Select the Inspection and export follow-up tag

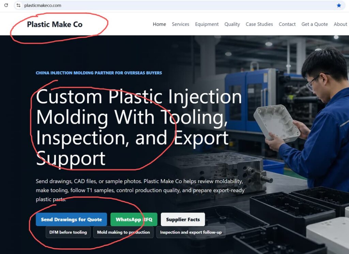pyautogui.click(x=191, y=232)
